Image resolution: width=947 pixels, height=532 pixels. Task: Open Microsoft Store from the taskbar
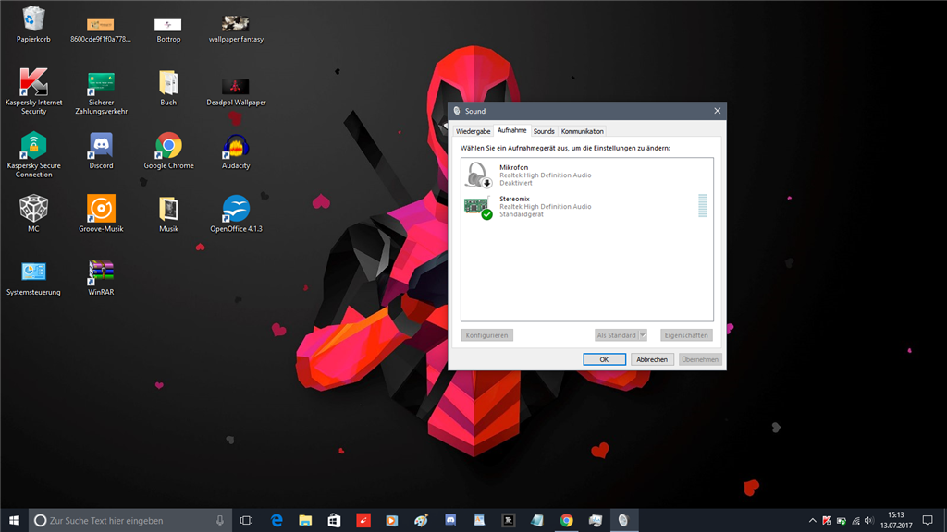click(334, 520)
